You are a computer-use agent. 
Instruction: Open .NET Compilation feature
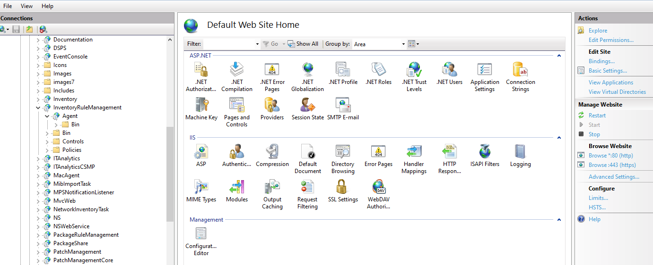coord(237,77)
